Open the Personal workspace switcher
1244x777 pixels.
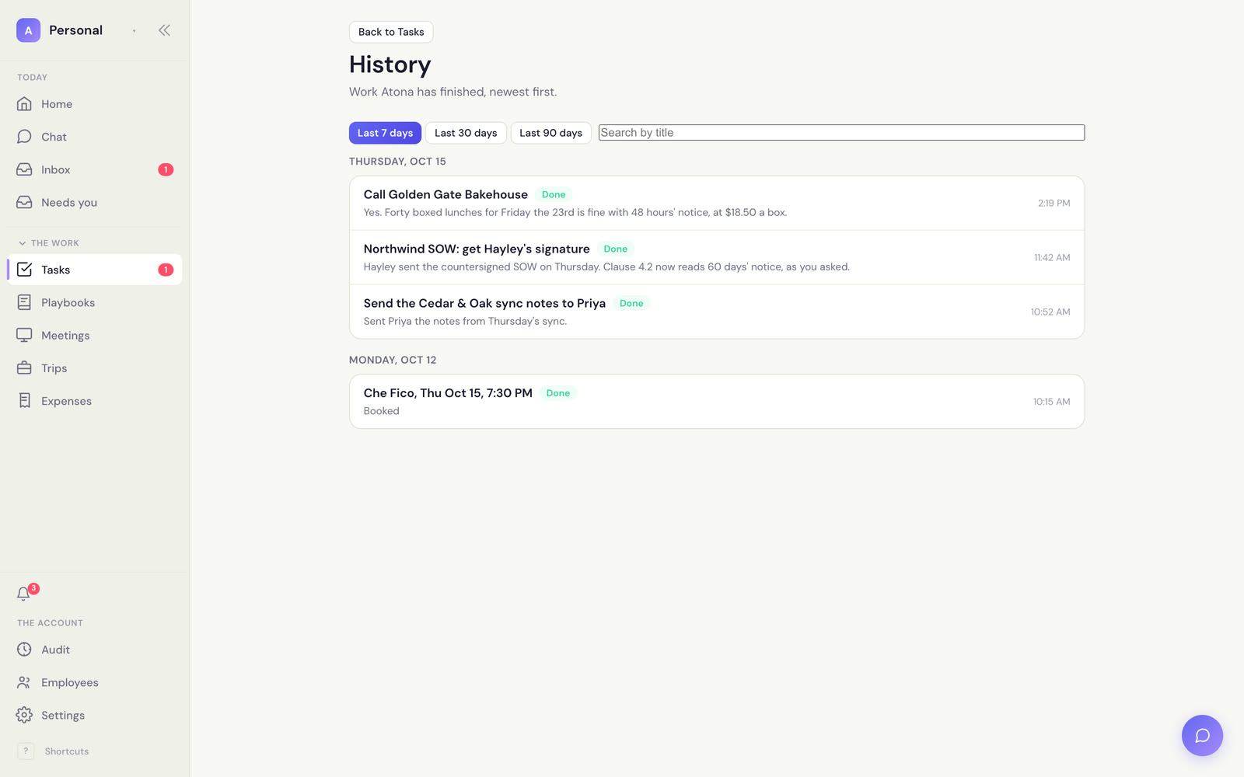point(75,30)
